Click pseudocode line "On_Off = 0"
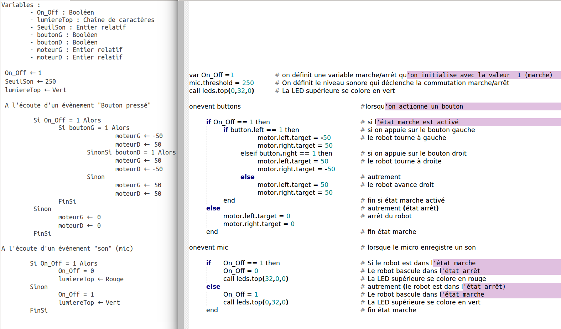Image resolution: width=561 pixels, height=329 pixels. 76,271
